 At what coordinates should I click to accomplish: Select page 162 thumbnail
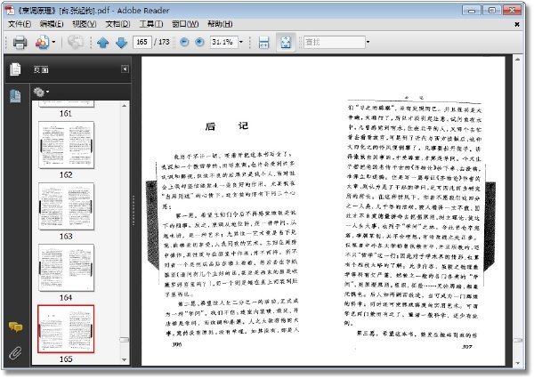[66, 145]
